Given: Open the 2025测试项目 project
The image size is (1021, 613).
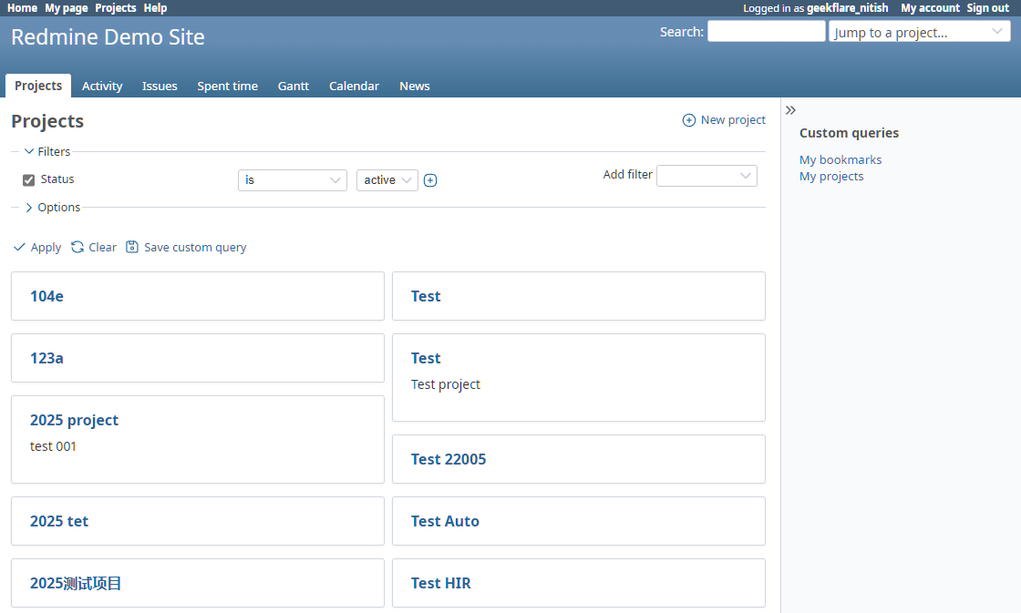Looking at the screenshot, I should pos(76,583).
